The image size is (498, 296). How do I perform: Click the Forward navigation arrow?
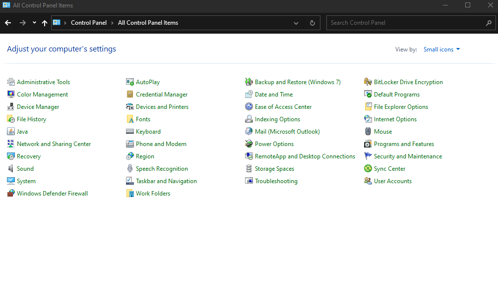[x=22, y=22]
